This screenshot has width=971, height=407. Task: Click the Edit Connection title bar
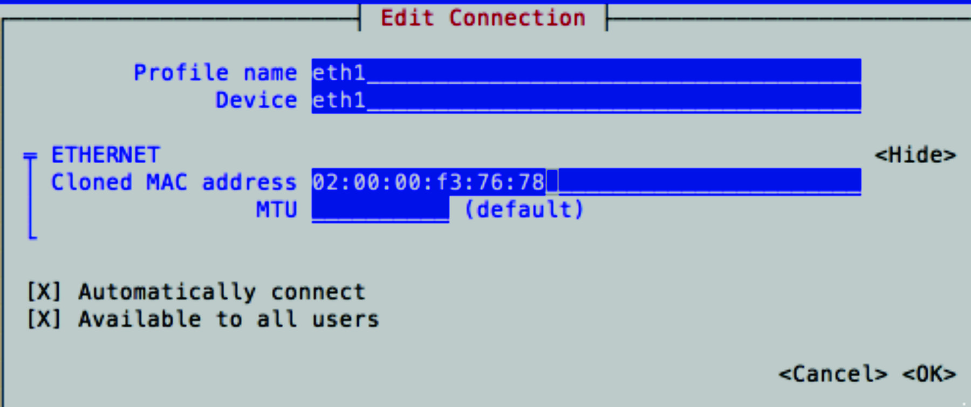pyautogui.click(x=484, y=17)
